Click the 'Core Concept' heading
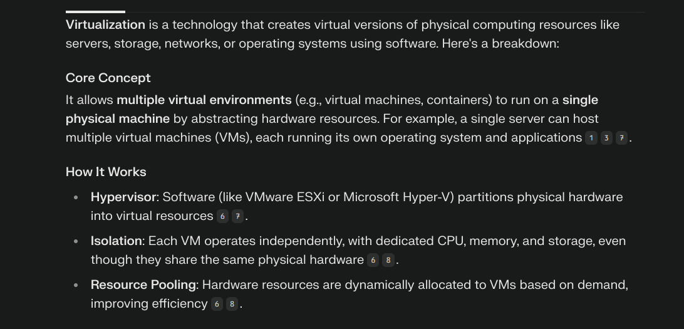The image size is (684, 329). [x=108, y=78]
